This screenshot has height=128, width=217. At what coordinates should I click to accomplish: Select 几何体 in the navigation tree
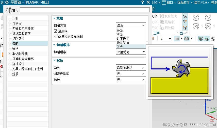17,23
